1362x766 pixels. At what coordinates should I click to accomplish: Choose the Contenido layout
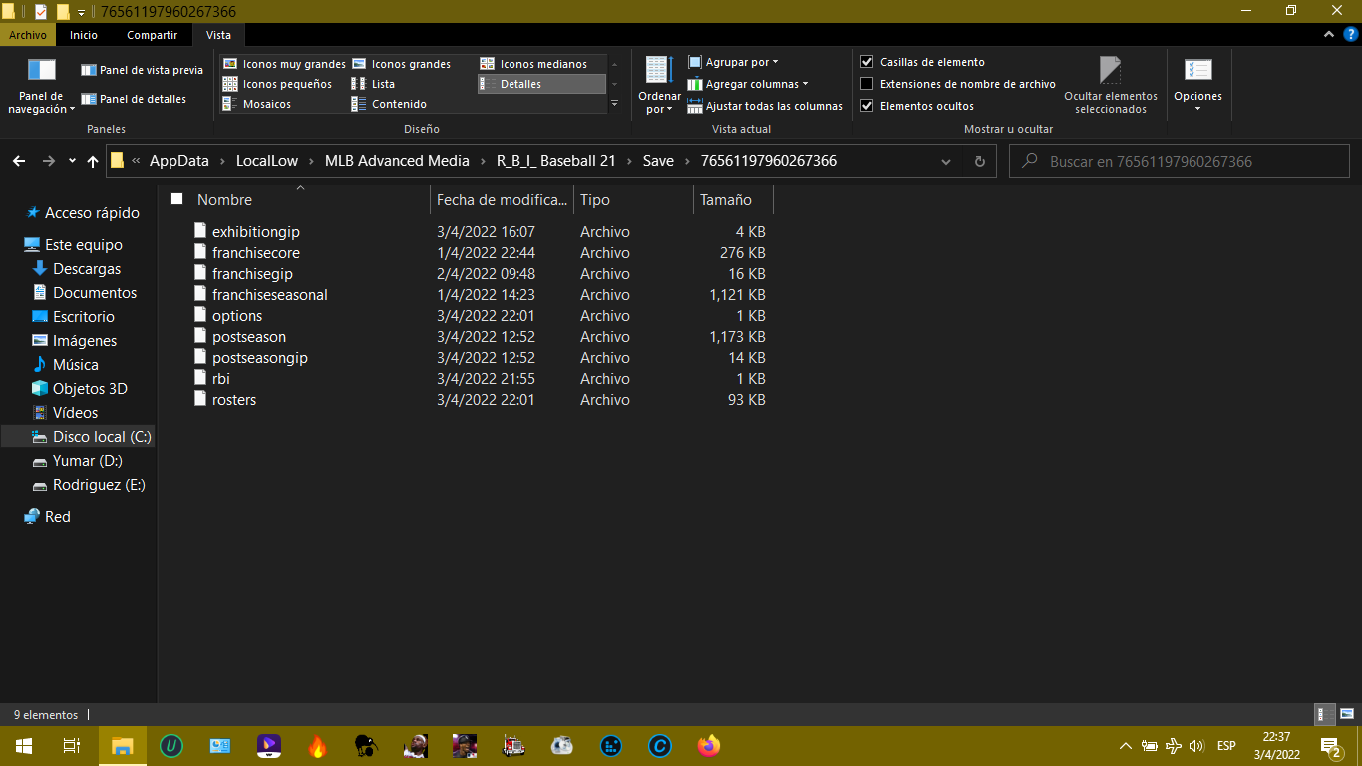tap(389, 104)
